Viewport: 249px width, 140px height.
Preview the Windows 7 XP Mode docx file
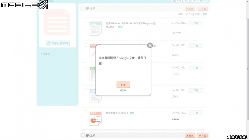[x=120, y=27]
